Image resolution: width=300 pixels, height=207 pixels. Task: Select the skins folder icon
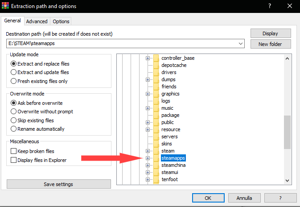tap(156, 144)
